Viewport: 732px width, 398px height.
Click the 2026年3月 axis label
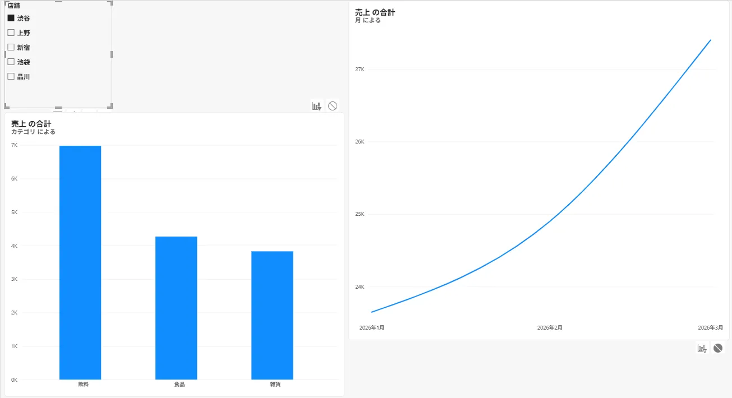[x=711, y=327]
